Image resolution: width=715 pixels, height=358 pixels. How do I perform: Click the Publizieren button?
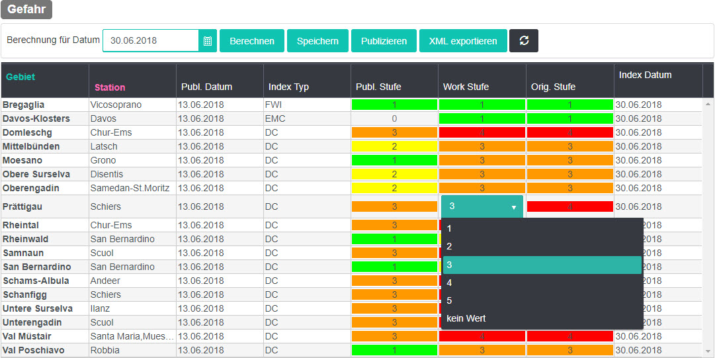point(384,40)
